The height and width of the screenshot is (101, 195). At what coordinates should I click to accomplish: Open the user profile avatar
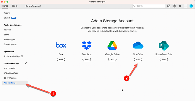[x=191, y=6]
